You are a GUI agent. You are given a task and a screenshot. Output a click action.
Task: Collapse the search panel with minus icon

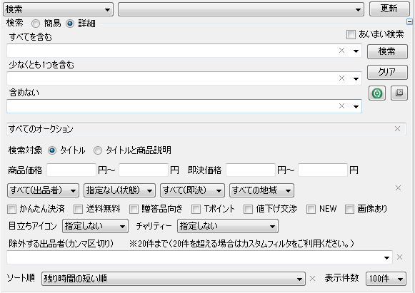tap(409, 22)
